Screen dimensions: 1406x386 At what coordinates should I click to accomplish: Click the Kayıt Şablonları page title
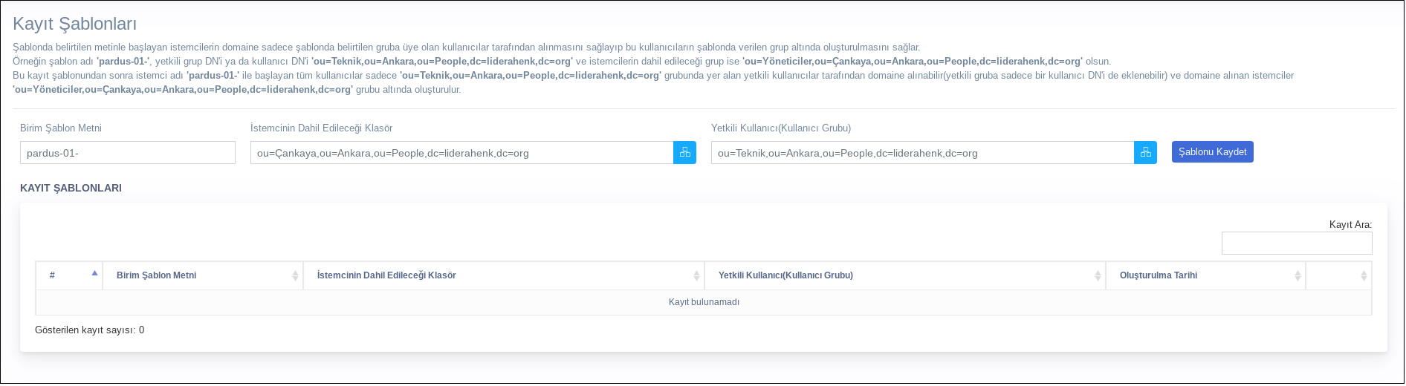[74, 24]
